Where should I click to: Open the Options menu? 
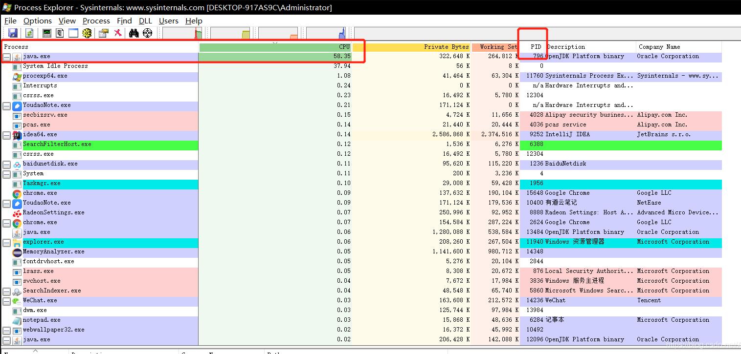click(38, 21)
